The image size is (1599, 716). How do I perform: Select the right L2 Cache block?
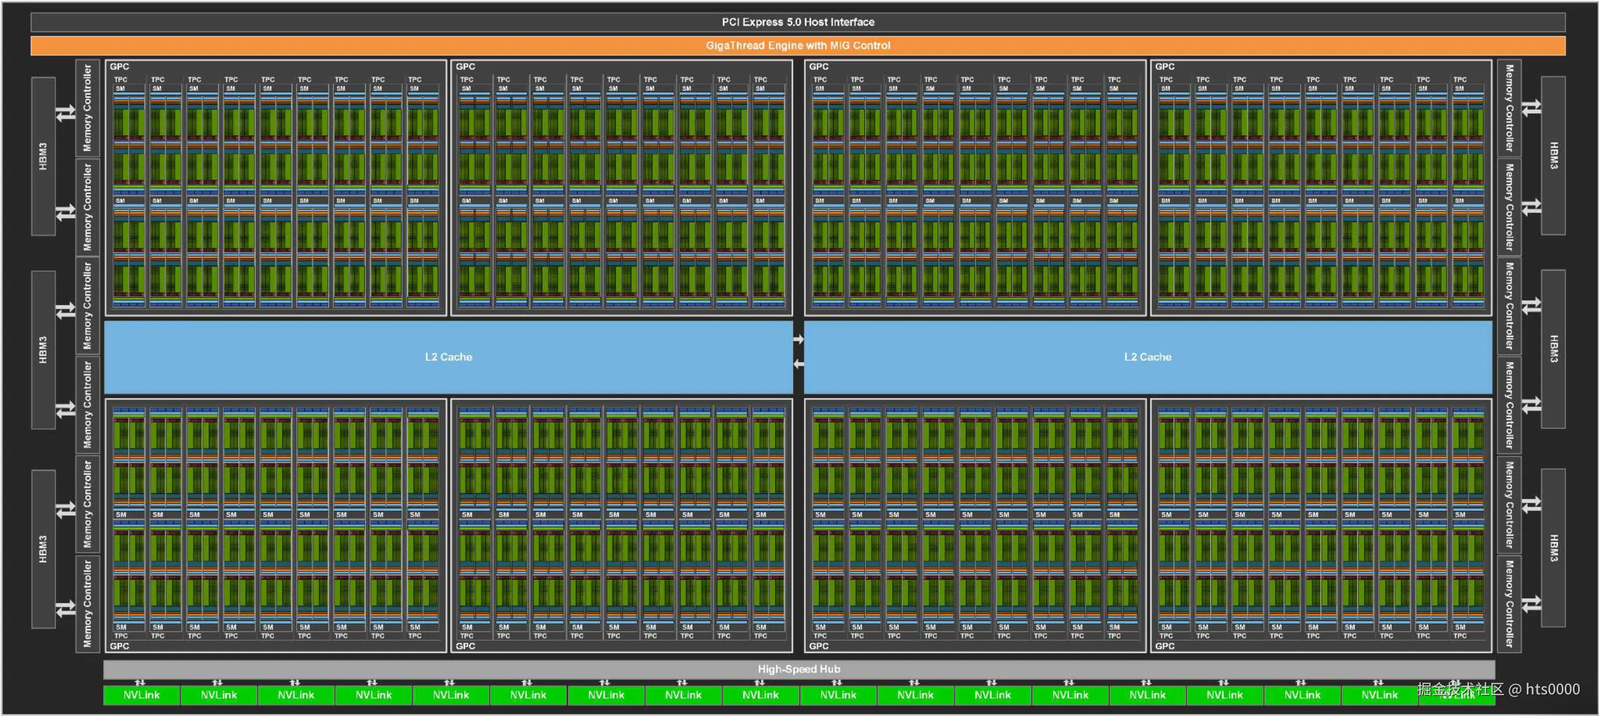[1147, 357]
